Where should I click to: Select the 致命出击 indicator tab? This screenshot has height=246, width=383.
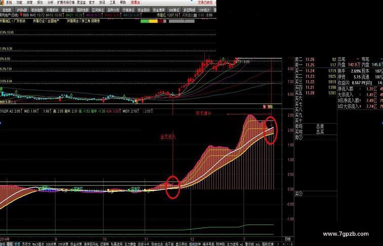click(x=157, y=244)
